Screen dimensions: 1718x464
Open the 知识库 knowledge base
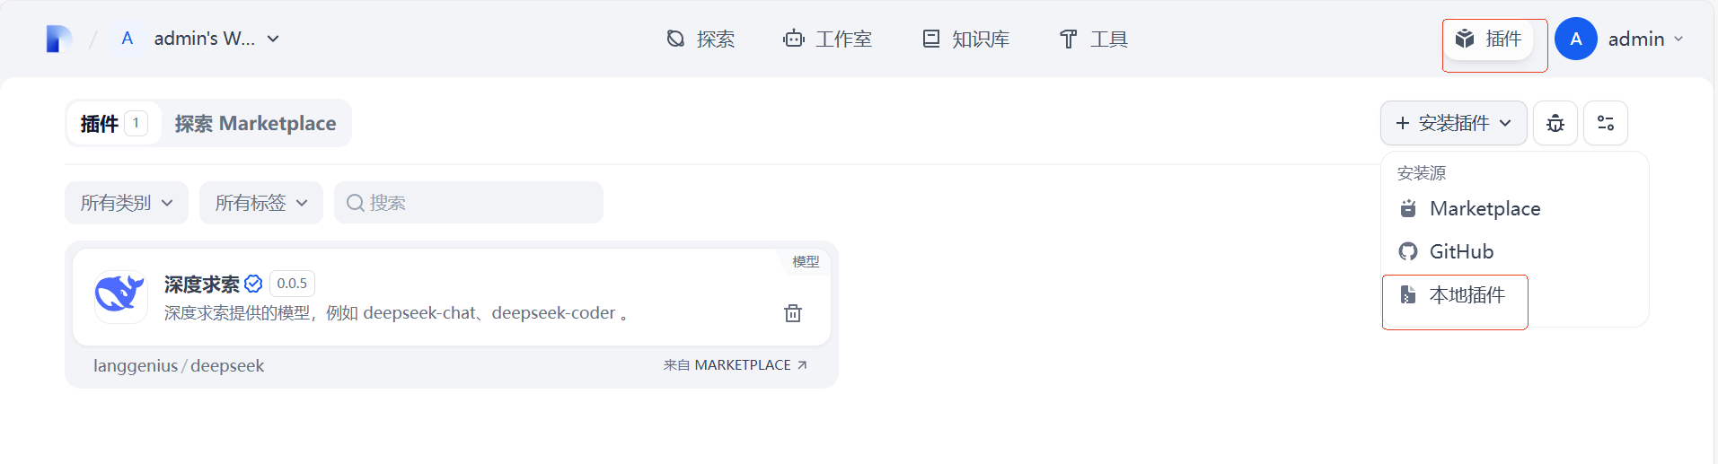pyautogui.click(x=965, y=39)
